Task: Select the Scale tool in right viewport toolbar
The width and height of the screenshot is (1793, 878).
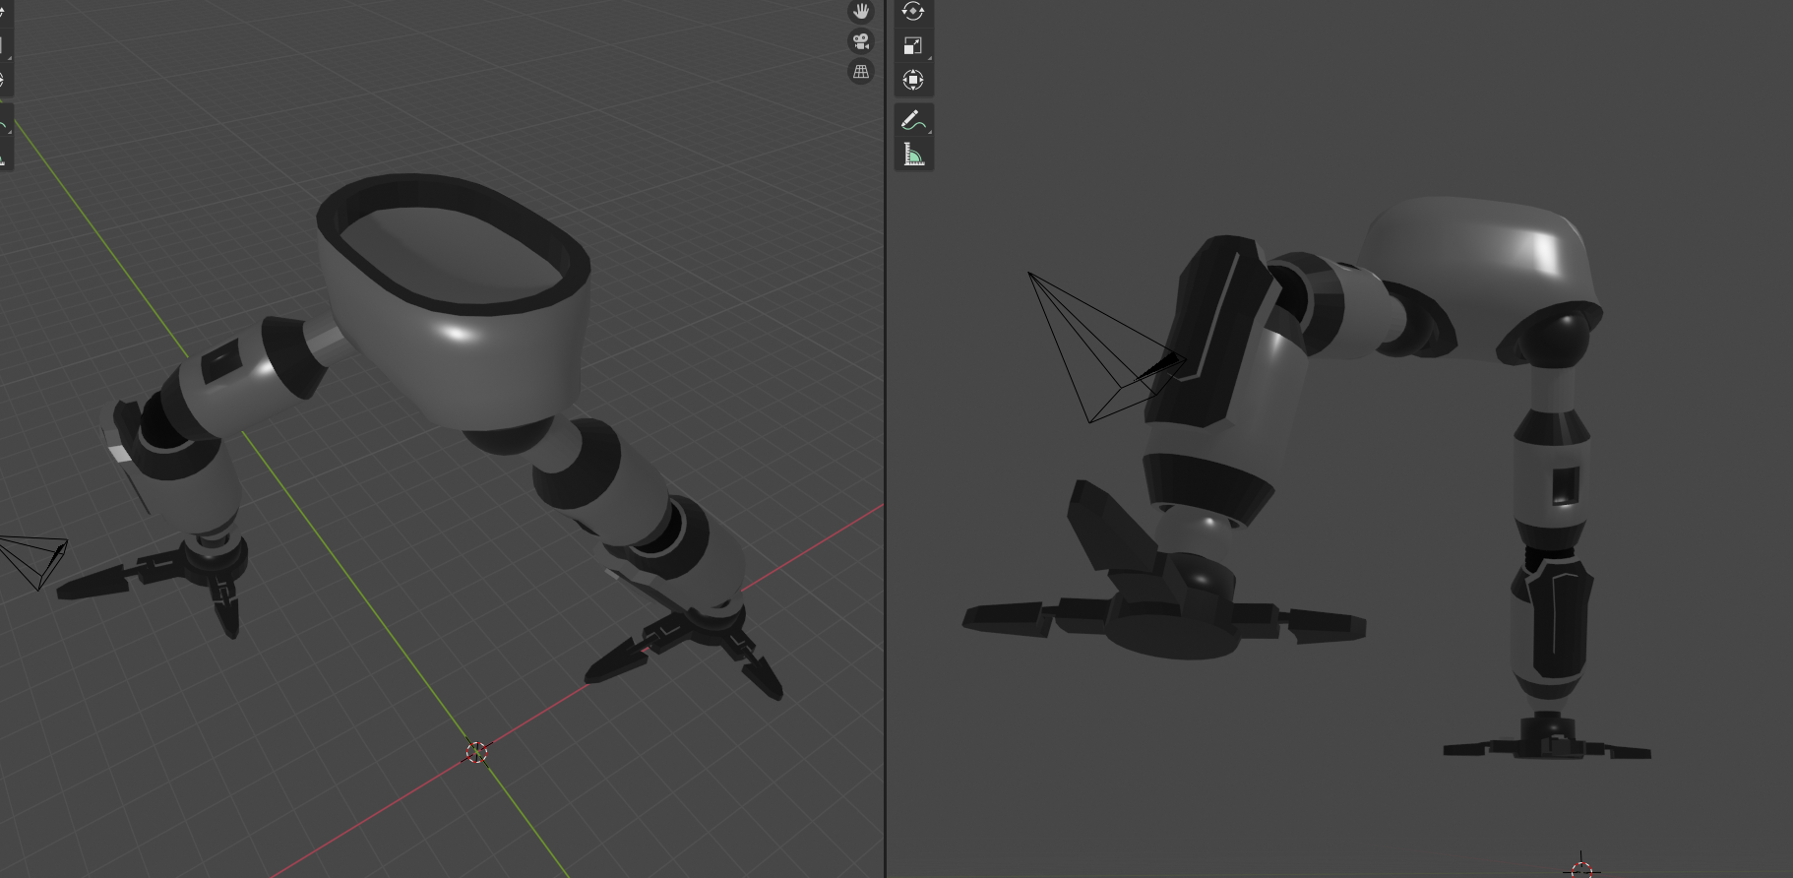Action: click(x=913, y=45)
